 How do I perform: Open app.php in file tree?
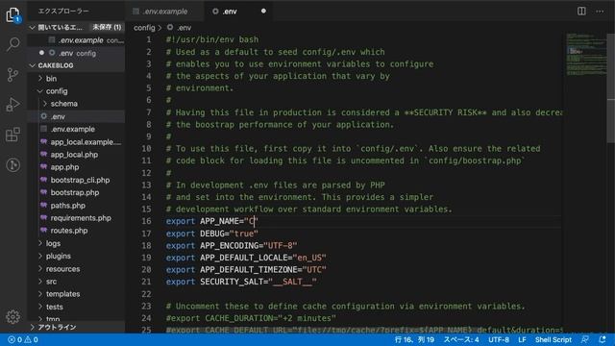coord(76,167)
